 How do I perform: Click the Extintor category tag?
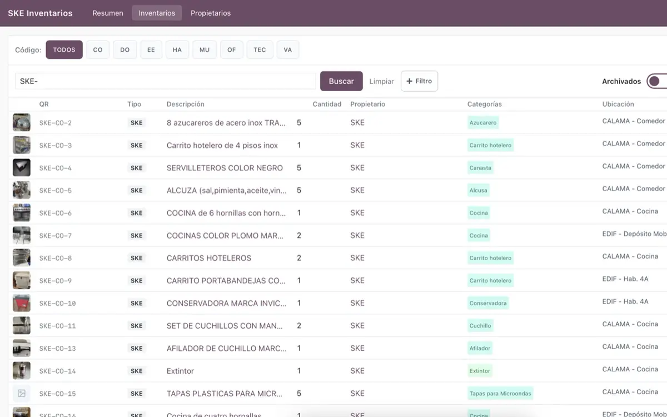tap(480, 371)
